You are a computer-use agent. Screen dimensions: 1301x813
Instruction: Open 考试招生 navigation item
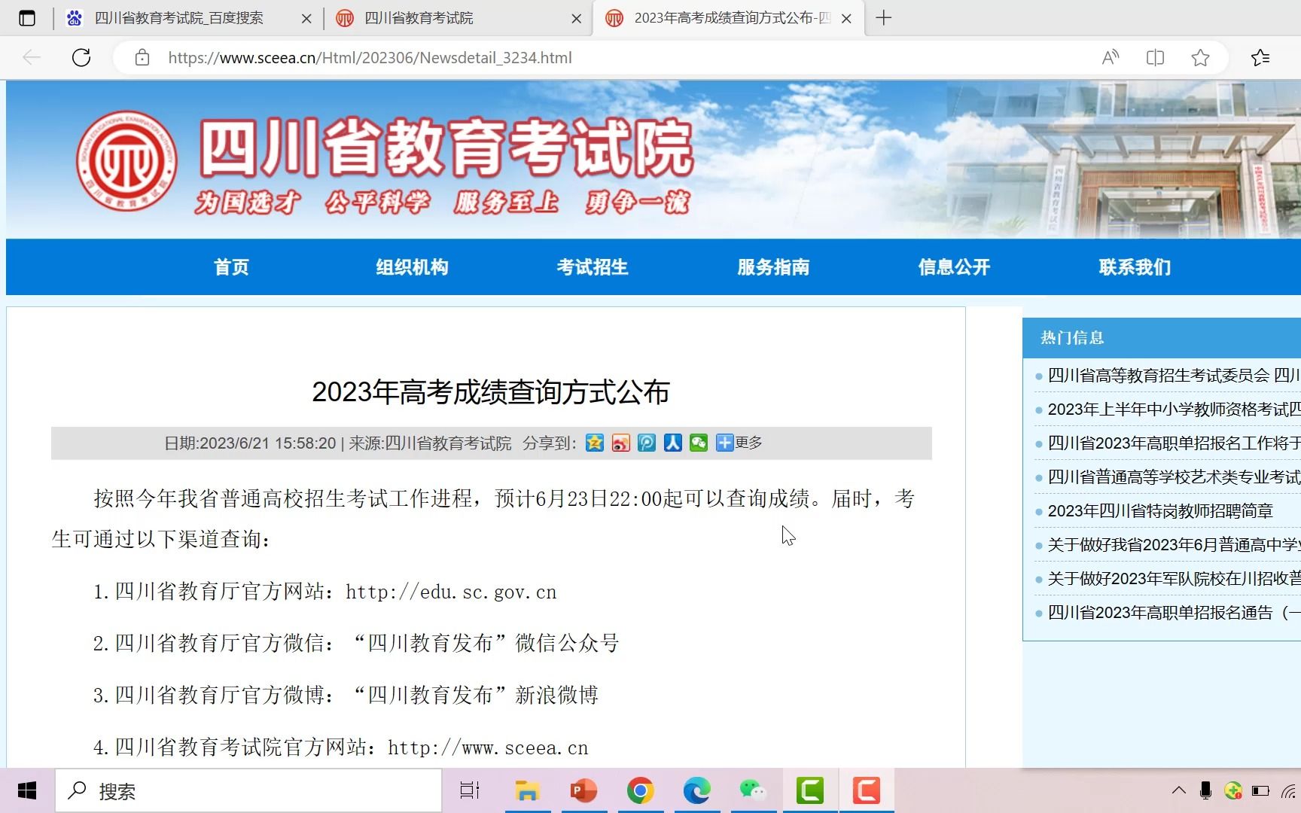point(593,267)
